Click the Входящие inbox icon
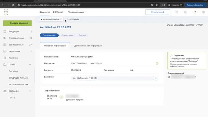 (5, 32)
